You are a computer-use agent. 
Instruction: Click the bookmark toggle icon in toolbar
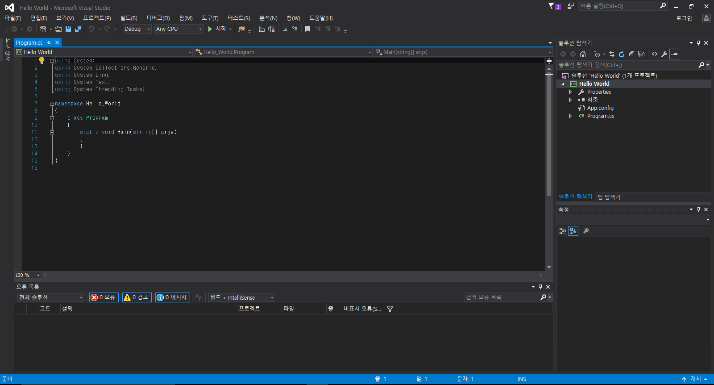(x=307, y=29)
